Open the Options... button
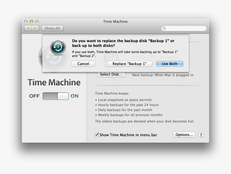This screenshot has width=231, height=174. pos(184,135)
